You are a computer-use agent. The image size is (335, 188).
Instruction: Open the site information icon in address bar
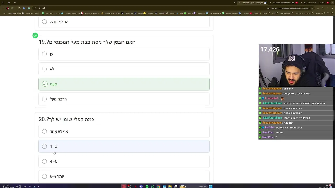point(312,8)
